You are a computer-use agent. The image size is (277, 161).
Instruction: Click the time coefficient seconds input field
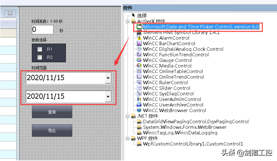pos(43,30)
